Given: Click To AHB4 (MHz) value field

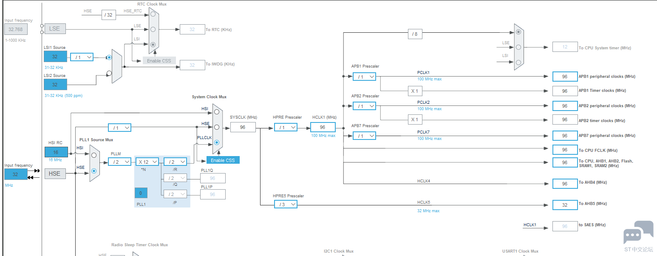Looking at the screenshot, I should point(565,184).
